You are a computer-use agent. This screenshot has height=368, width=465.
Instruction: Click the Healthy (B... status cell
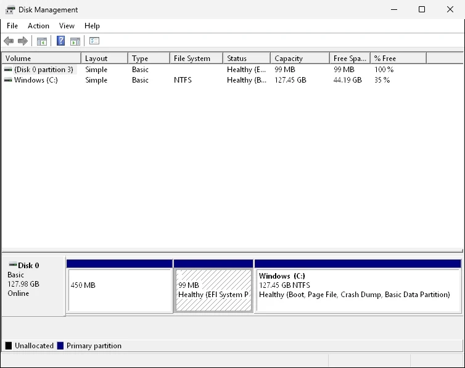[247, 80]
